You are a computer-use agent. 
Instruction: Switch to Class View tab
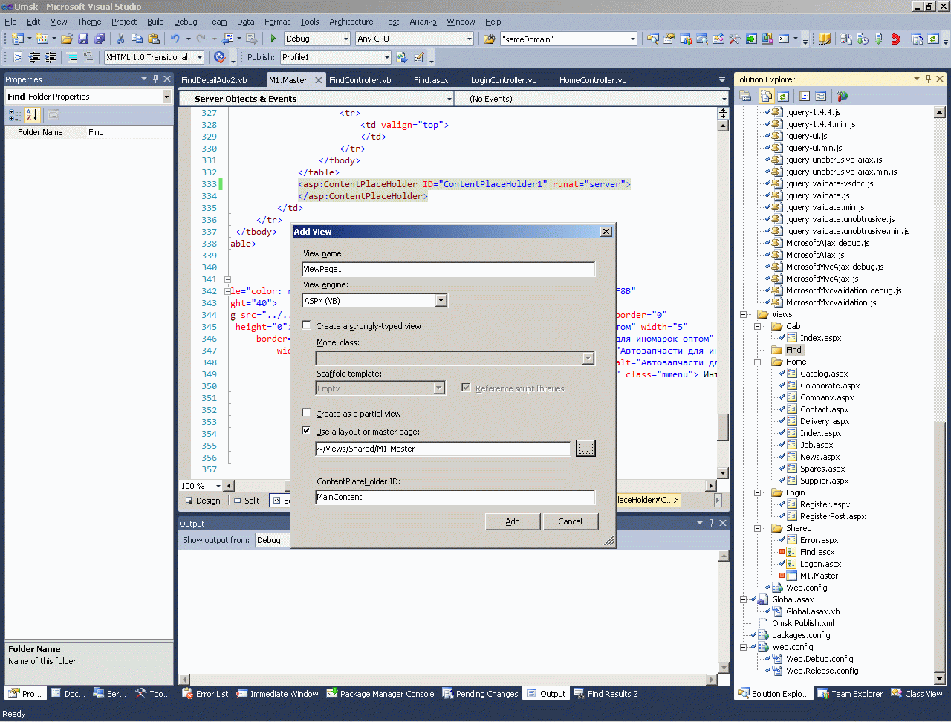(916, 694)
